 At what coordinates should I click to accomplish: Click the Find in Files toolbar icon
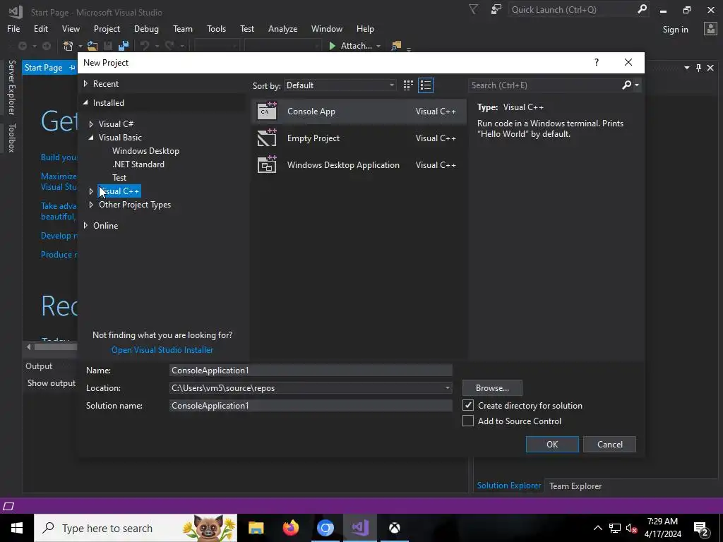395,46
